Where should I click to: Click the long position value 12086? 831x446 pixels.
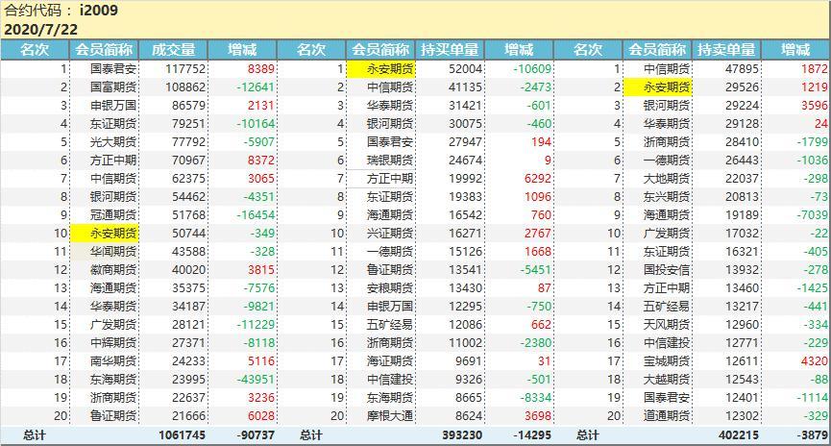465,325
